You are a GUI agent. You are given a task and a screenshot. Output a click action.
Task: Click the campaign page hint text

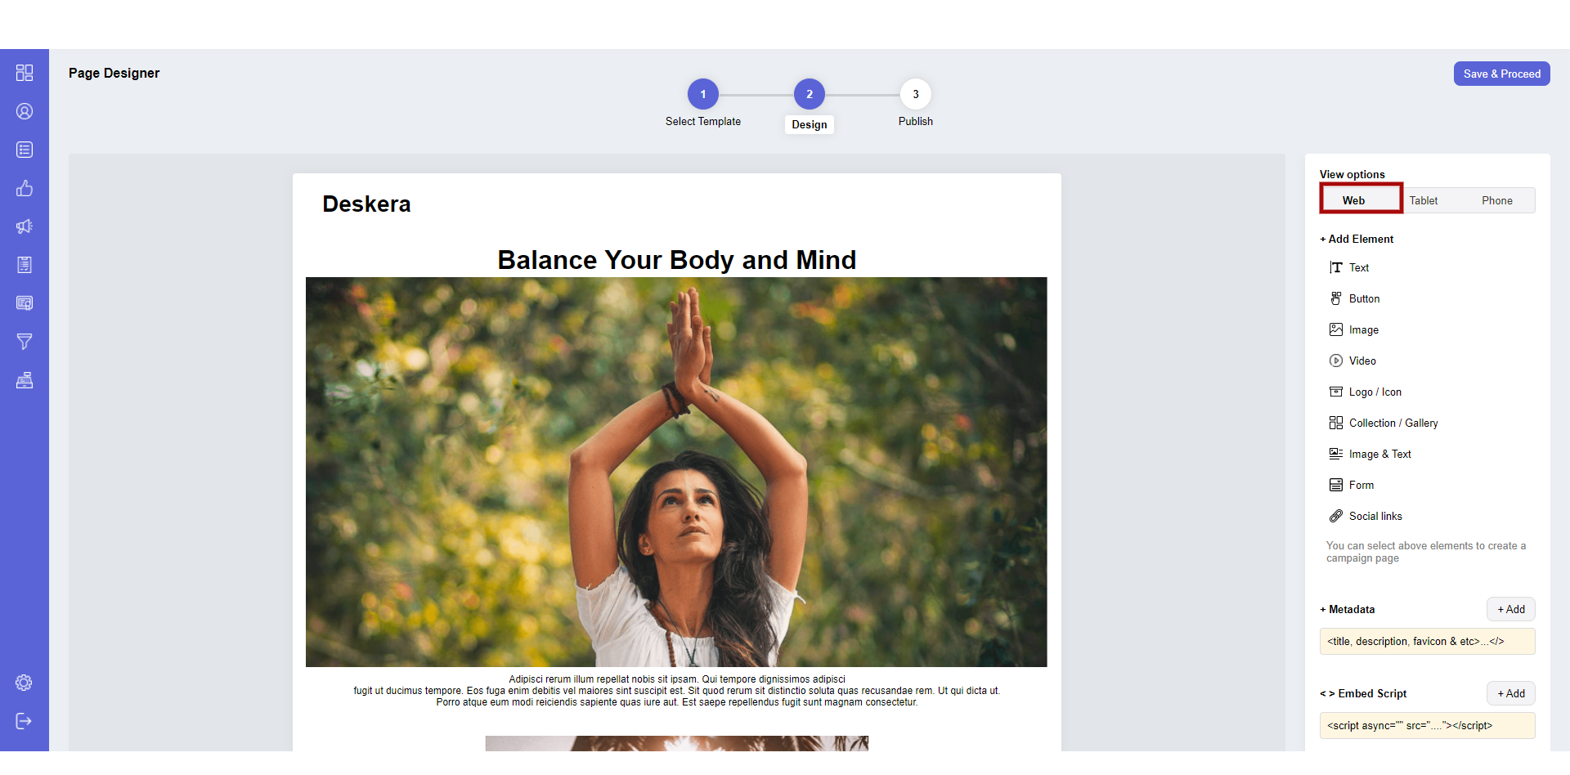click(x=1425, y=552)
